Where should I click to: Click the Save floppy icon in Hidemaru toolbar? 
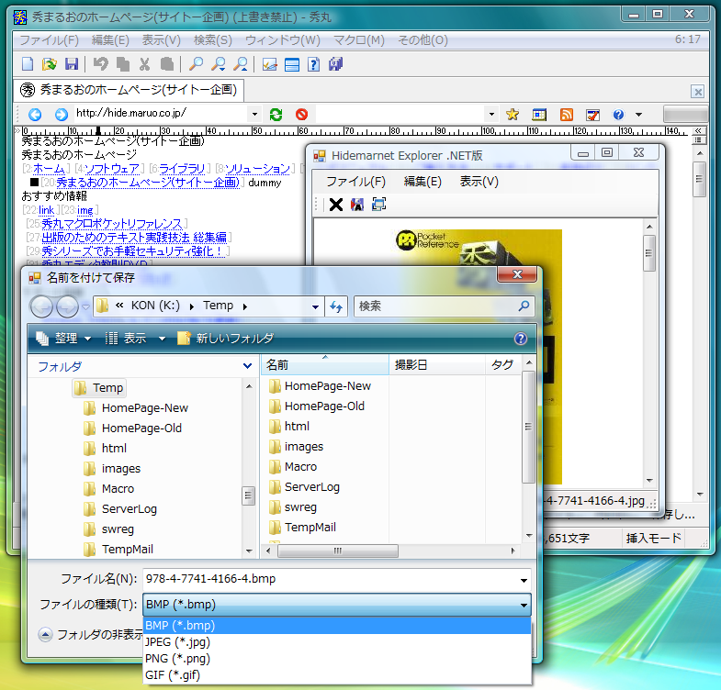point(72,64)
